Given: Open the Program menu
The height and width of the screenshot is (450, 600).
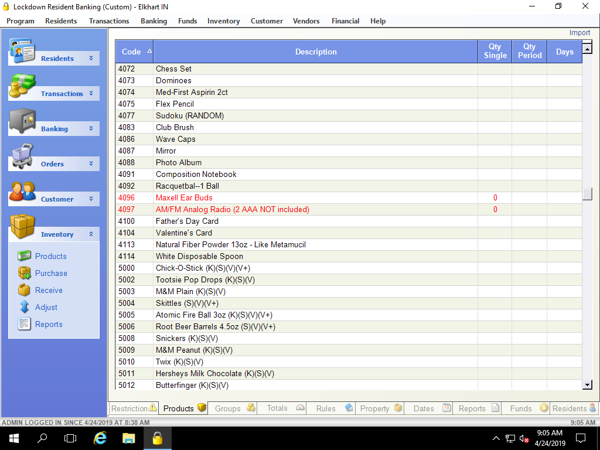Looking at the screenshot, I should (21, 21).
